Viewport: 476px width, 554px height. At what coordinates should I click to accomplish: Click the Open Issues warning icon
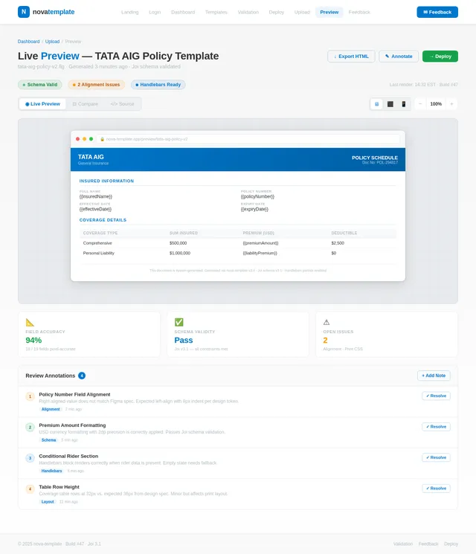pyautogui.click(x=327, y=322)
